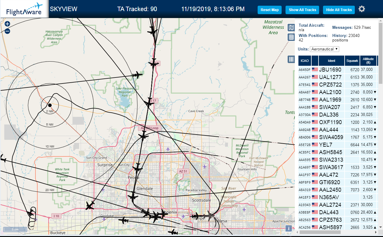Toggle sidebar columns icon
The width and height of the screenshot is (383, 237).
[291, 59]
